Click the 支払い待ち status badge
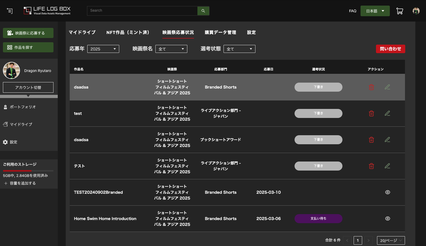426x246 pixels. click(319, 219)
